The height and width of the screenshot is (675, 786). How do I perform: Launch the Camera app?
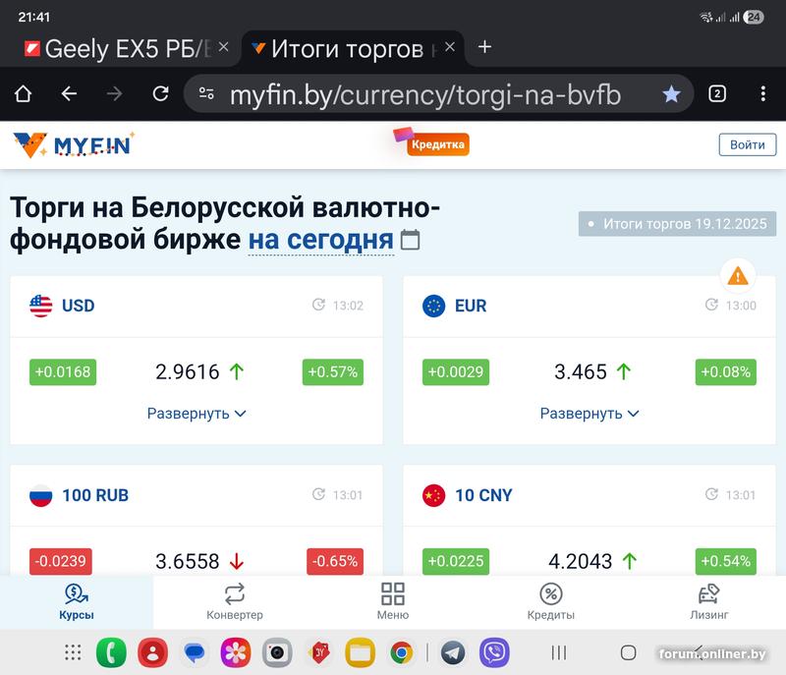277,652
